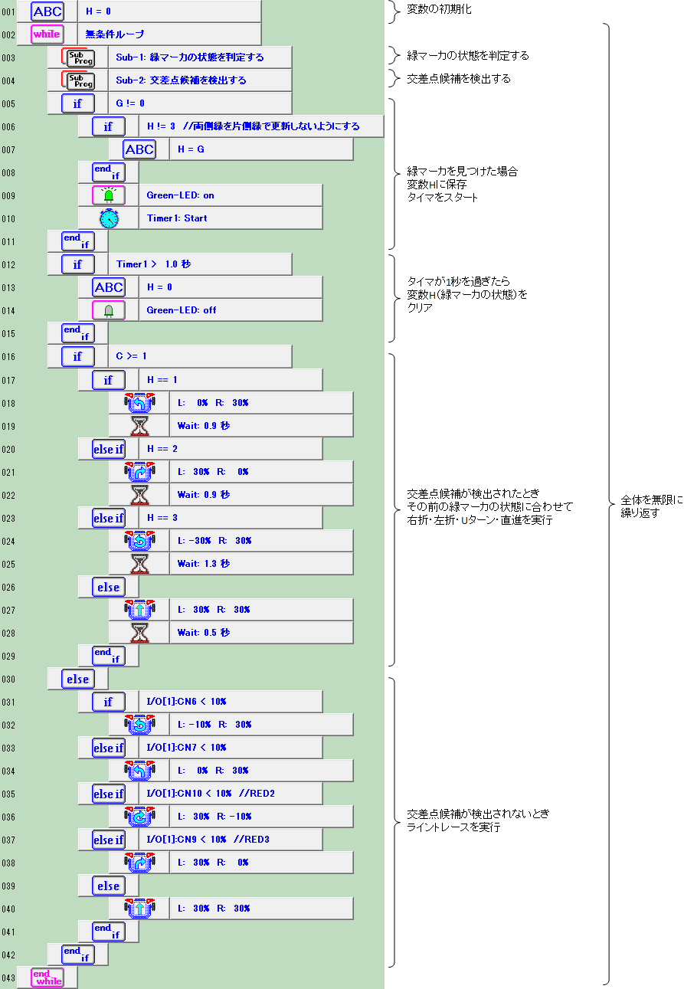Viewport: 684px width, 989px height.
Task: Select the while icon on line 002
Action: pyautogui.click(x=47, y=34)
